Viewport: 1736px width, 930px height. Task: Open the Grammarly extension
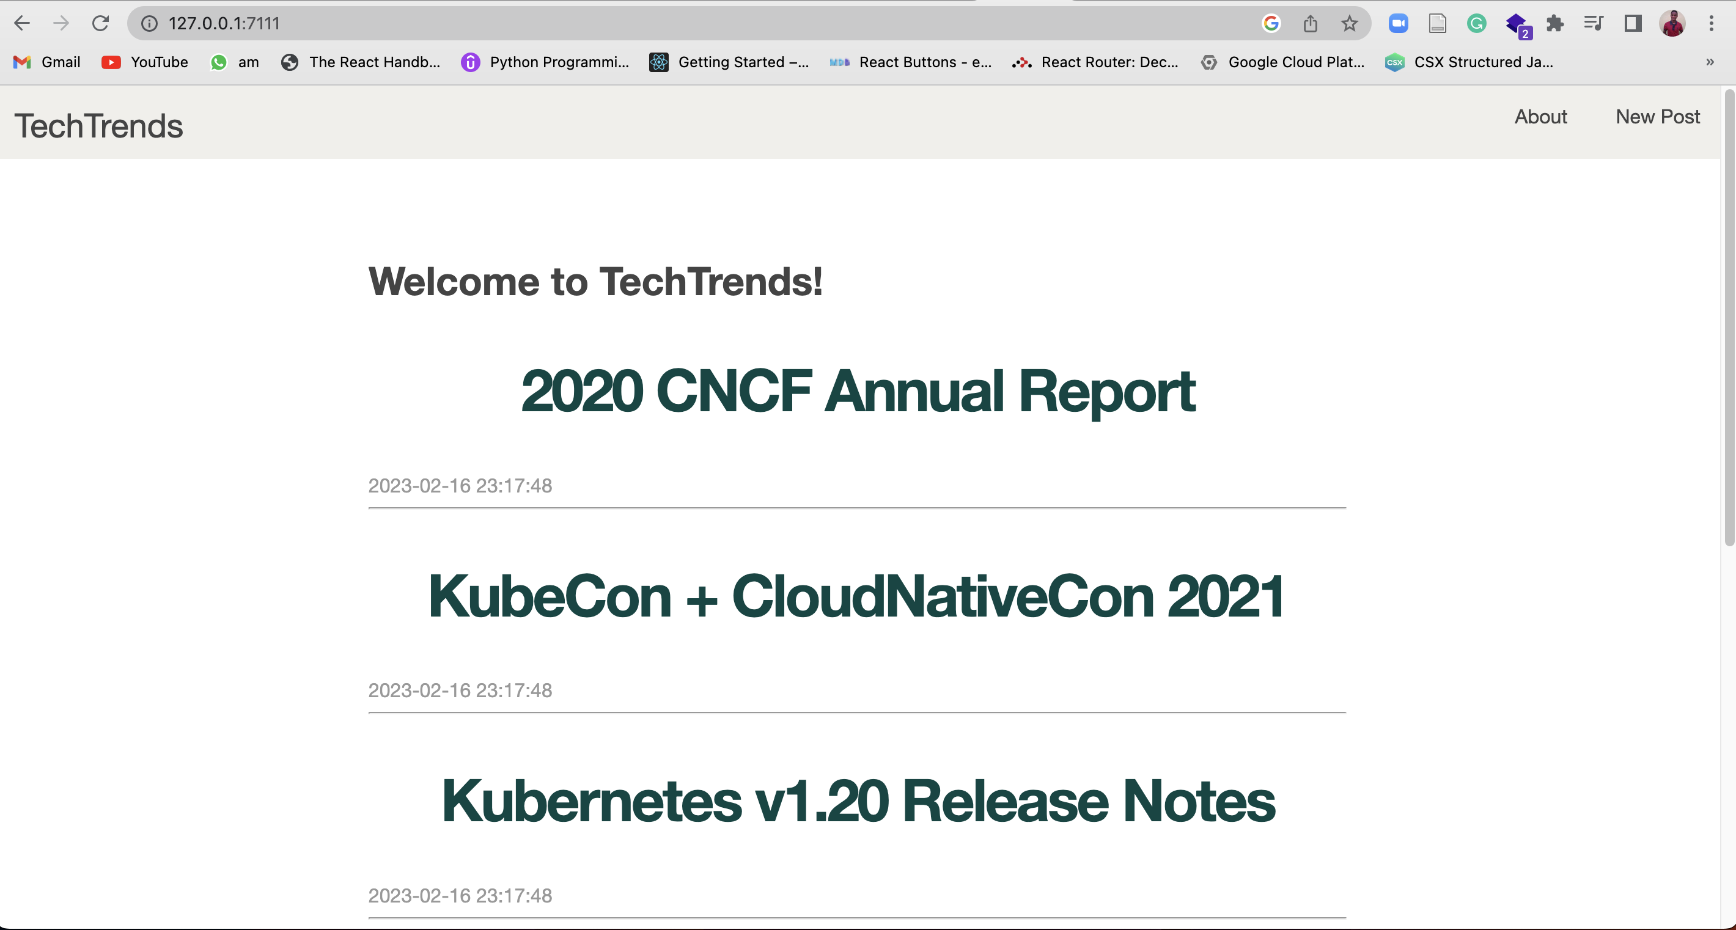pyautogui.click(x=1477, y=23)
